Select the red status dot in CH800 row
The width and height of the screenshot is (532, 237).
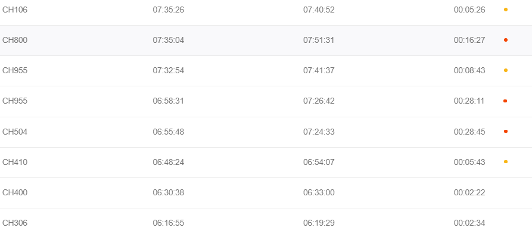point(506,40)
